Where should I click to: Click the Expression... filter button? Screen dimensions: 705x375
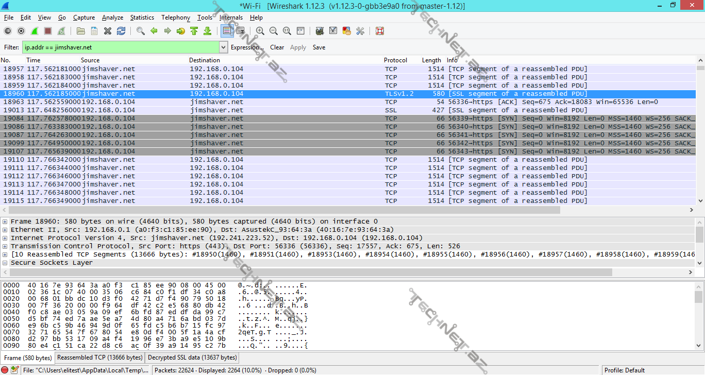click(x=247, y=47)
